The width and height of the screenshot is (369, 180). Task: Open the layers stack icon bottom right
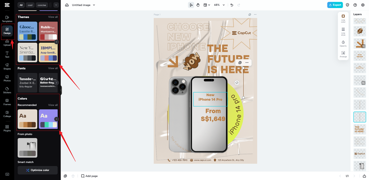click(364, 176)
